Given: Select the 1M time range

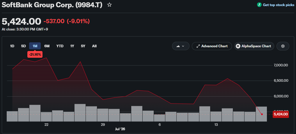Looking at the screenshot, I should 35,46.
